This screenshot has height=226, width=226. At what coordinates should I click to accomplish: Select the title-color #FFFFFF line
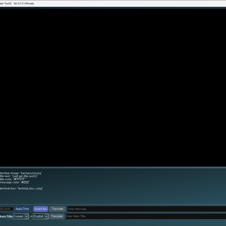click(x=12, y=179)
